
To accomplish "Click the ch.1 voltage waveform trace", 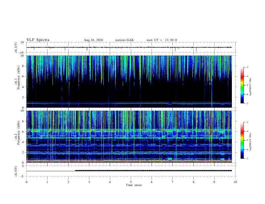I will point(129,48).
